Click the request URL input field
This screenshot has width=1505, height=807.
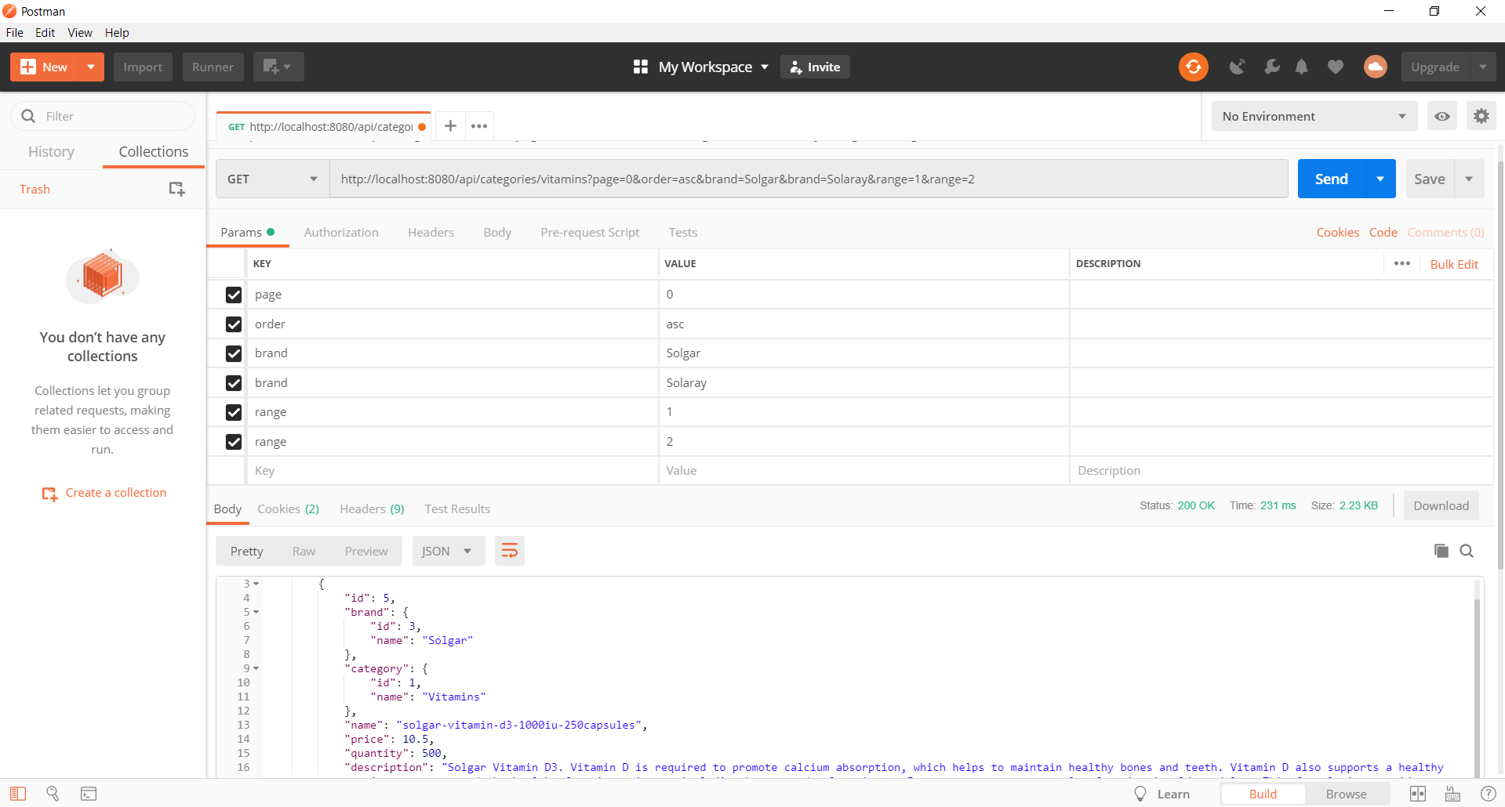(809, 179)
